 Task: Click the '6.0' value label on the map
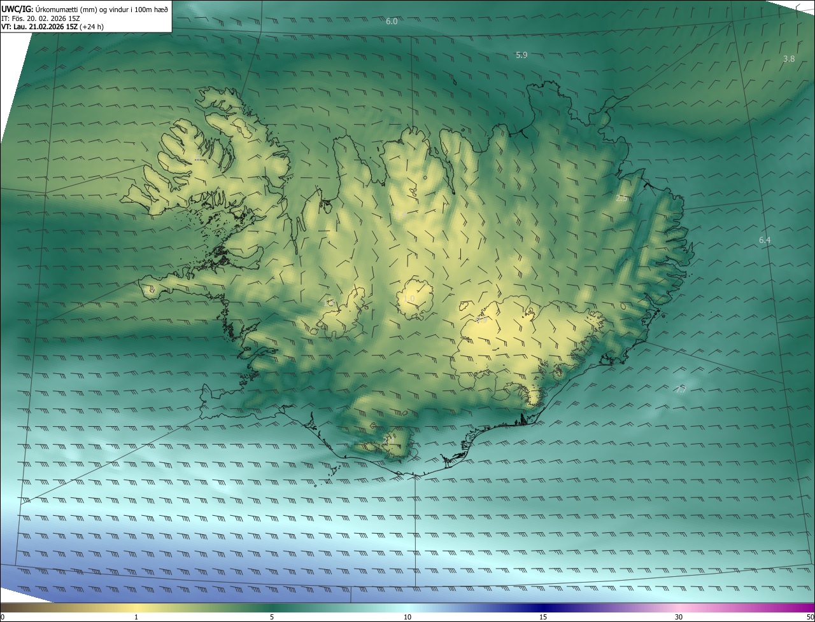[392, 22]
